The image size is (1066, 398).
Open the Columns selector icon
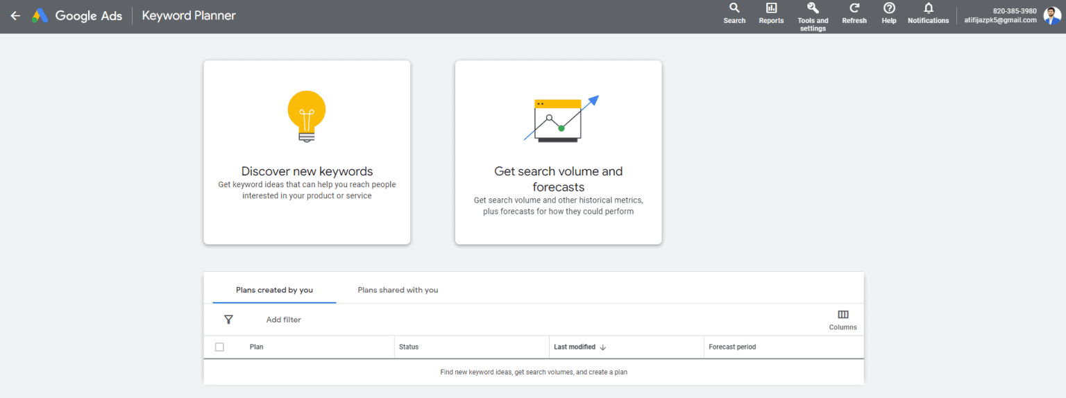point(843,315)
